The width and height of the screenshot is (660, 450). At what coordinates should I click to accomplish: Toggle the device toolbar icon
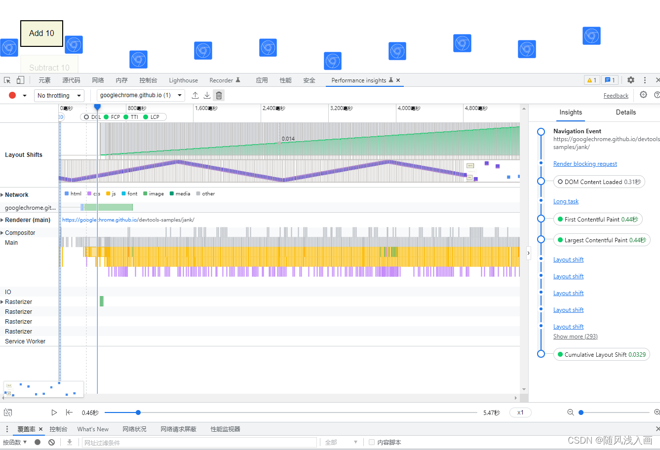[x=20, y=80]
